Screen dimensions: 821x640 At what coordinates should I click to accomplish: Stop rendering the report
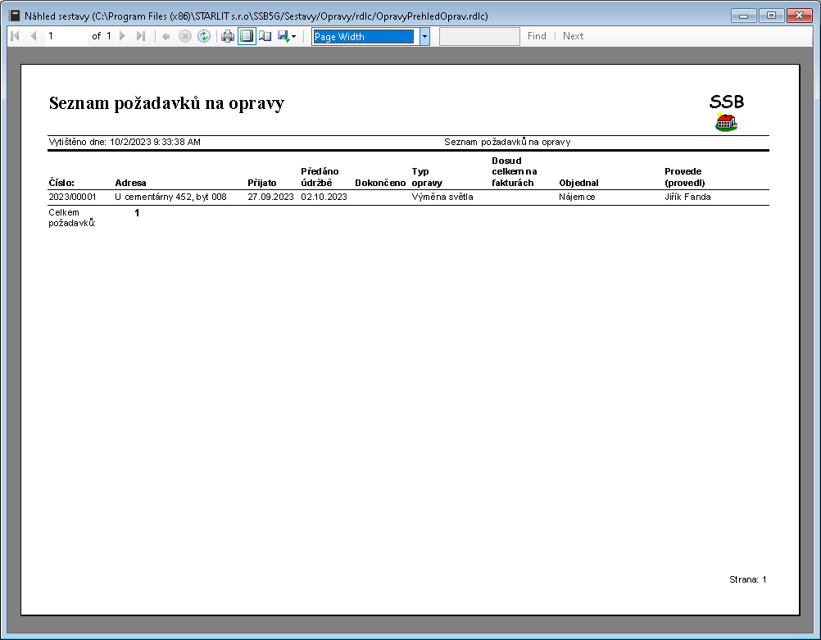coord(184,36)
